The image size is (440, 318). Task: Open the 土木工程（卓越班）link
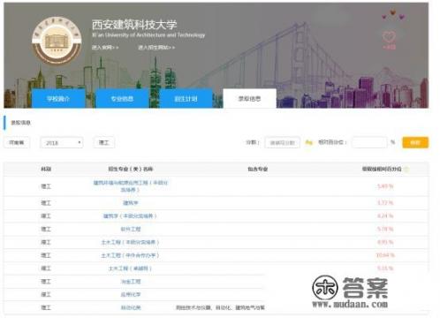click(130, 269)
